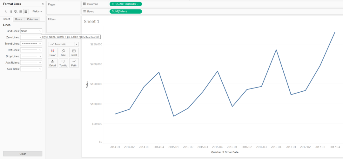Click the Columns shelf label

click(92, 4)
